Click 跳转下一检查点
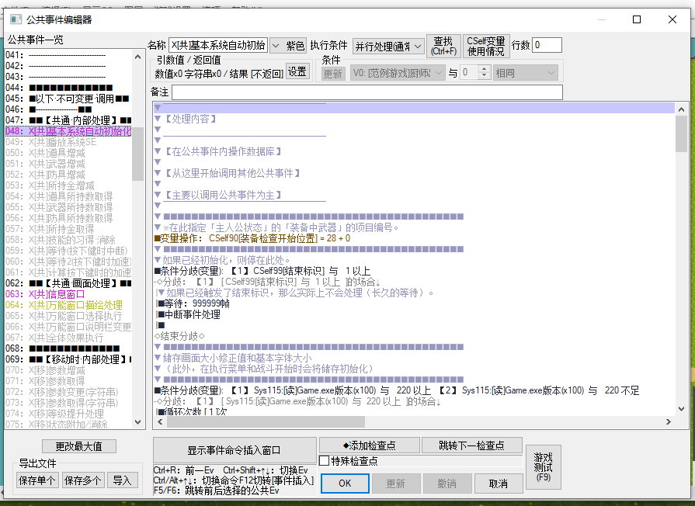This screenshot has width=695, height=506. tap(471, 445)
